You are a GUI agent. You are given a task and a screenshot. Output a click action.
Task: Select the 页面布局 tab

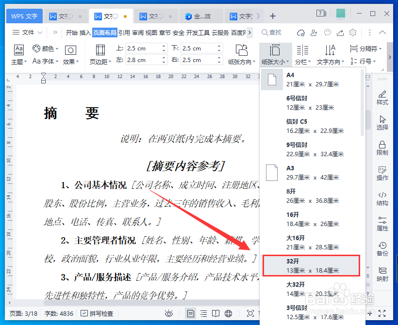pyautogui.click(x=104, y=32)
